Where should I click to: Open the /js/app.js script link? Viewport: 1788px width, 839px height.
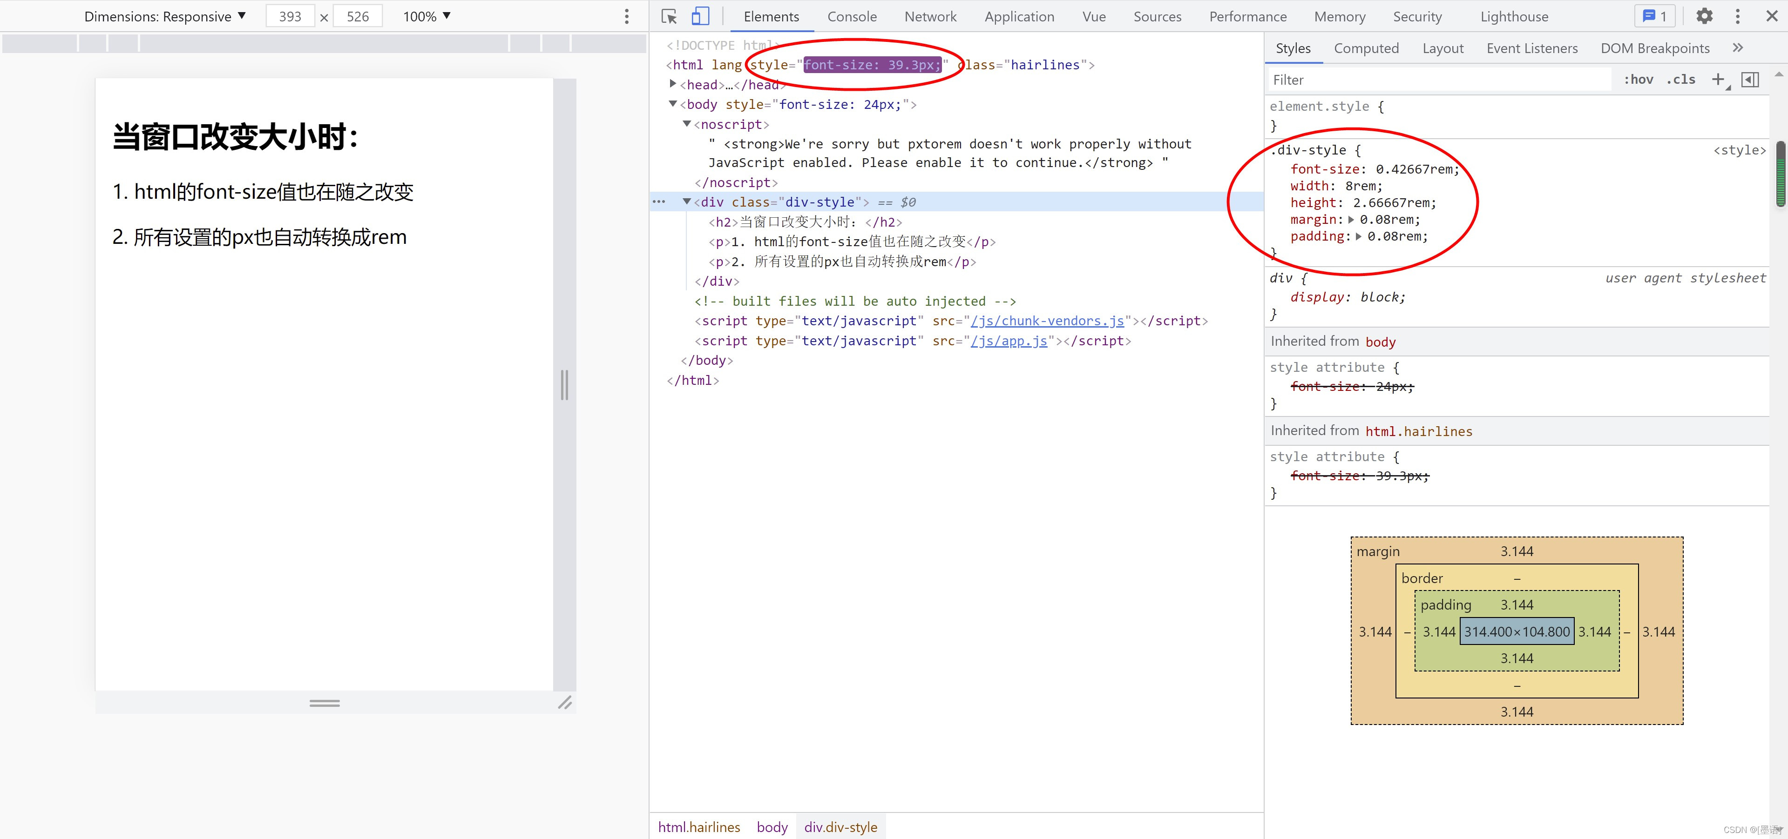tap(1009, 341)
